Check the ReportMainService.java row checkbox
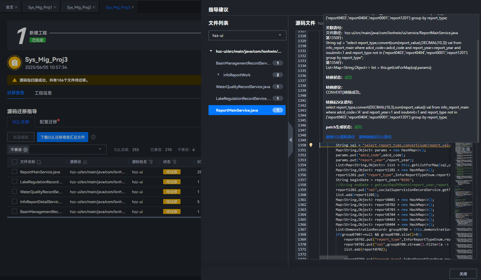Viewport: 481px width, 280px height. coord(14,171)
